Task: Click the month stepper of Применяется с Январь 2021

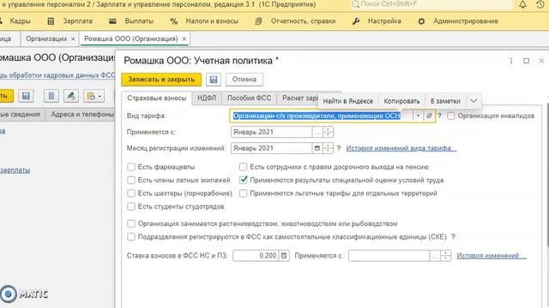Action: click(x=328, y=132)
